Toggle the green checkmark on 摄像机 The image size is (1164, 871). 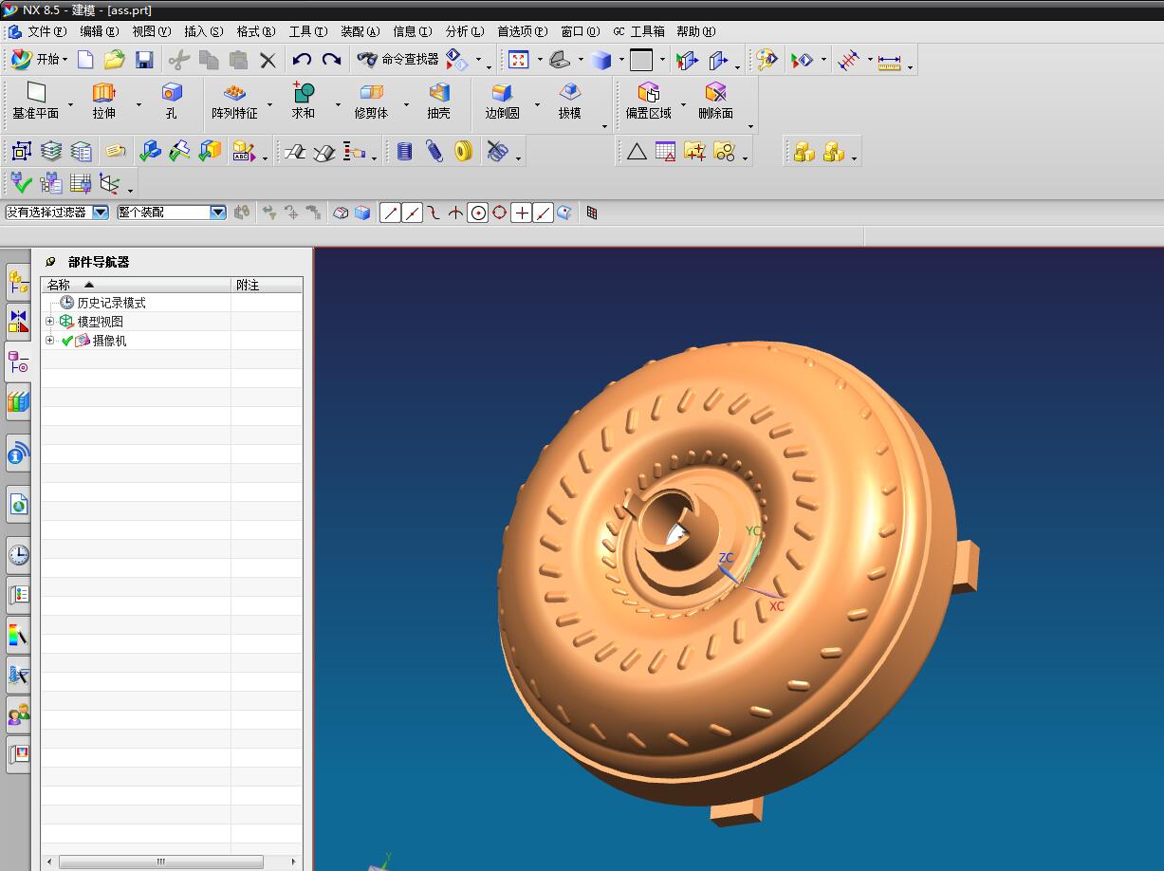coord(67,341)
